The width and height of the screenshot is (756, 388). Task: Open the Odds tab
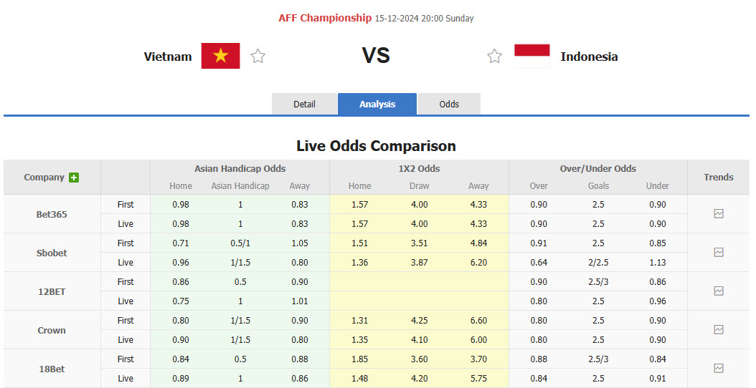449,104
